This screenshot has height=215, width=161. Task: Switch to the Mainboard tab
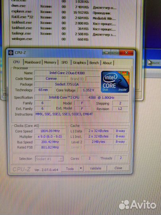(33, 63)
